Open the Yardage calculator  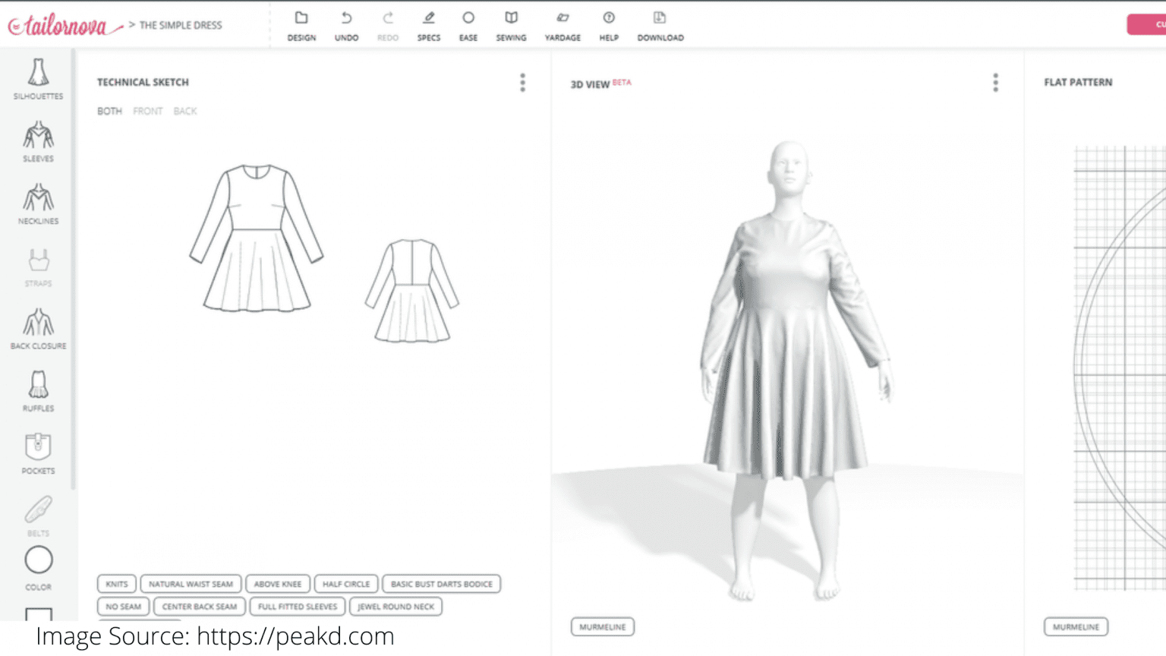563,26
